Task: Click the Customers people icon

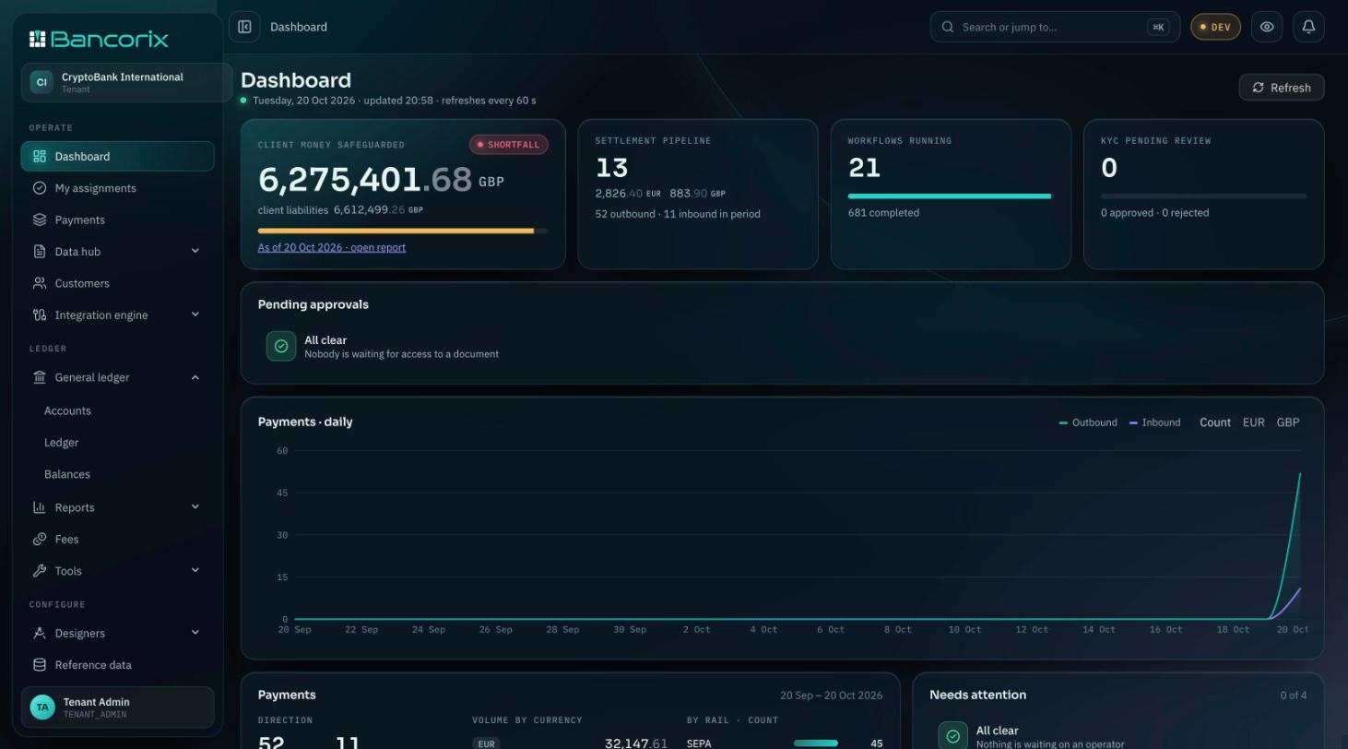Action: pyautogui.click(x=40, y=283)
